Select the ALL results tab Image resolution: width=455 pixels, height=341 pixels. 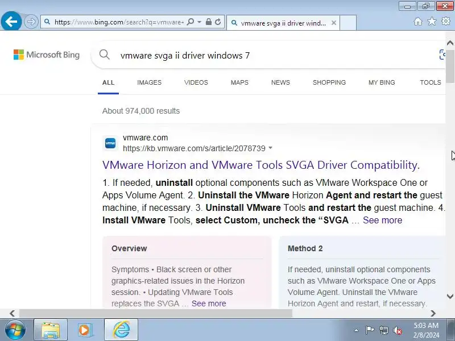pyautogui.click(x=108, y=82)
